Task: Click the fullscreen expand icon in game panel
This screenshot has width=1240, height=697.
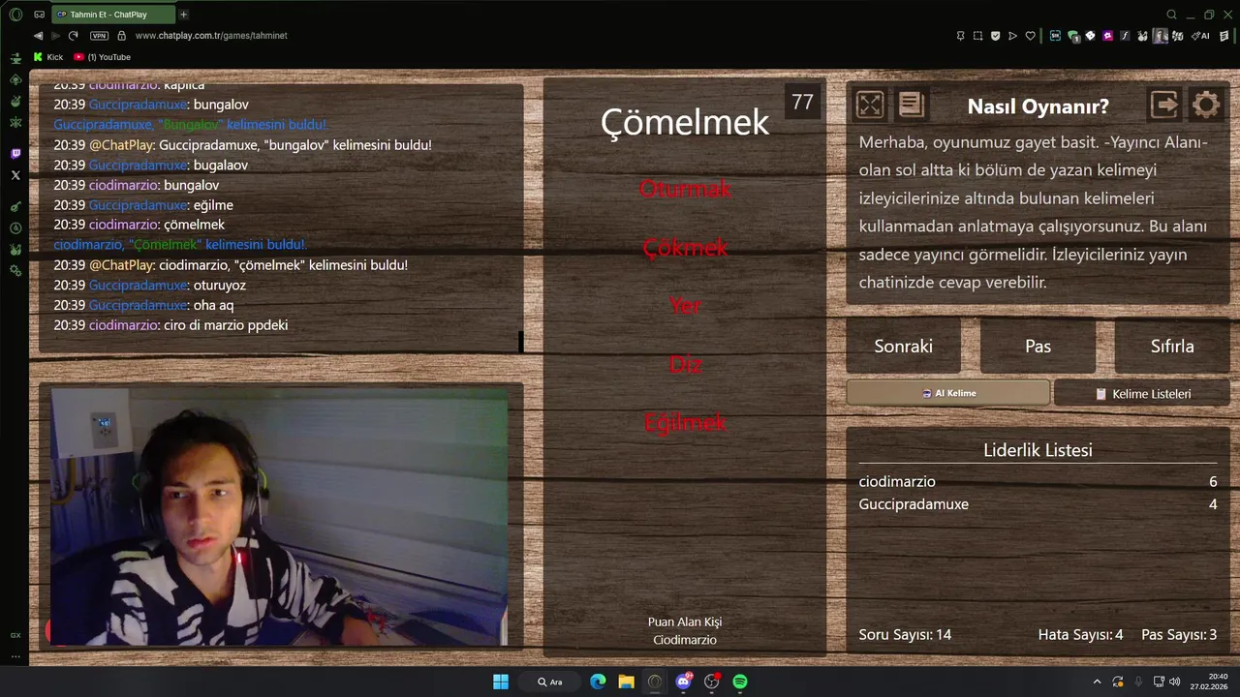Action: coord(870,105)
